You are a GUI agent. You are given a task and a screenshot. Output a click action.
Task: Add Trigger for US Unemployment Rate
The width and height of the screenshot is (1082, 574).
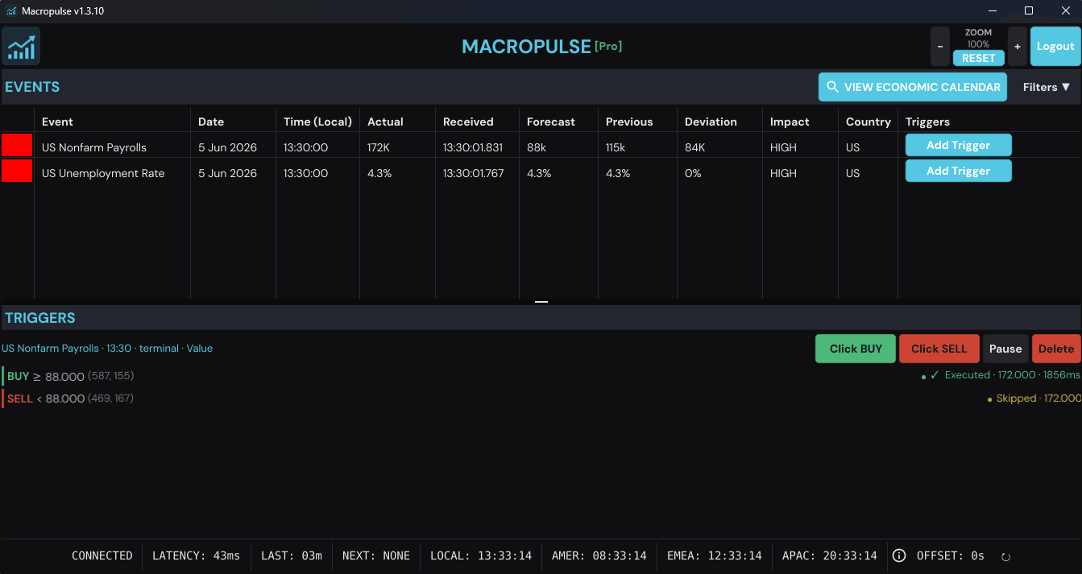point(958,171)
